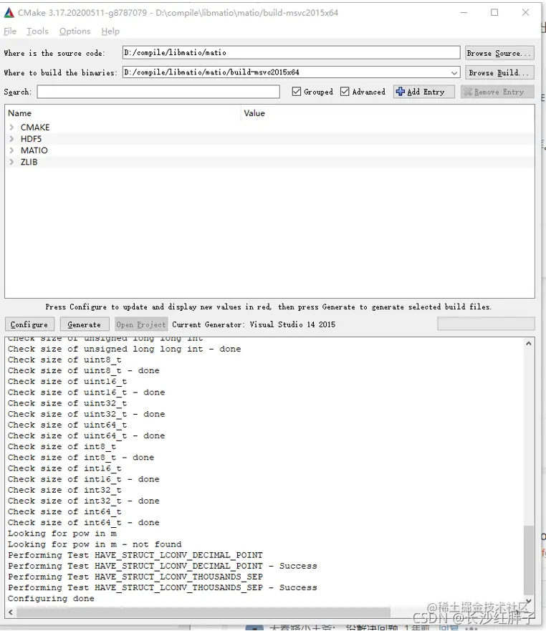Click the blue plus icon on Add Entry

tap(401, 92)
